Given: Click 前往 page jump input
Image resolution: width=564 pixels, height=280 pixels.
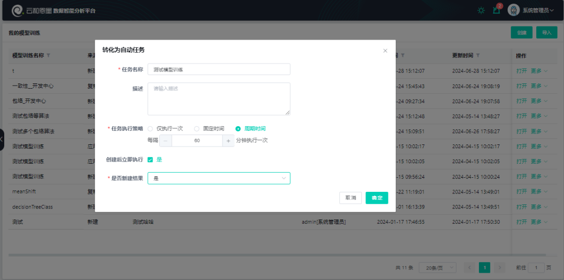Looking at the screenshot, I should pyautogui.click(x=537, y=267).
